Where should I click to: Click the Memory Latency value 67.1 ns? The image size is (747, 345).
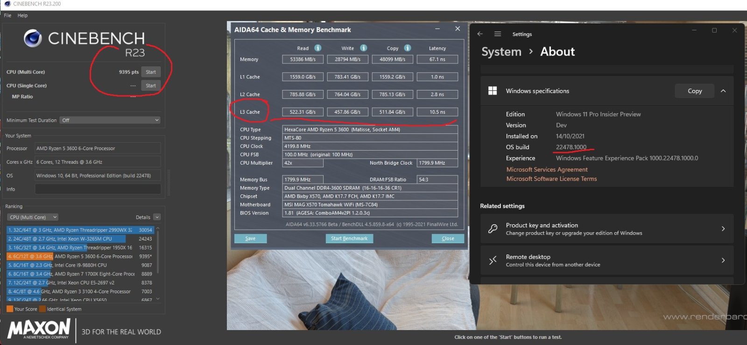(437, 59)
